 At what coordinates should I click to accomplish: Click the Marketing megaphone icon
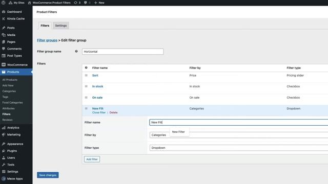[x=4, y=134]
